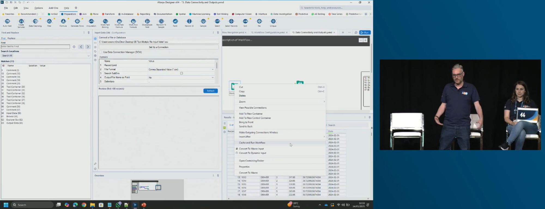Enable Use Data Connection Manager (DCM) checkbox
This screenshot has height=209, width=545.
(101, 52)
